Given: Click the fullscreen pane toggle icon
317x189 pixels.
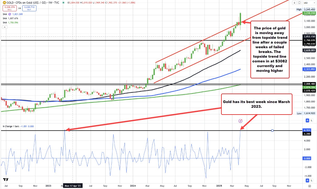Looking at the screenshot, I should coord(299,2).
